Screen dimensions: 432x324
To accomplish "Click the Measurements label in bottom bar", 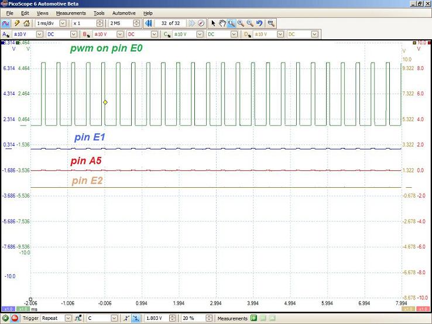I will pos(232,319).
